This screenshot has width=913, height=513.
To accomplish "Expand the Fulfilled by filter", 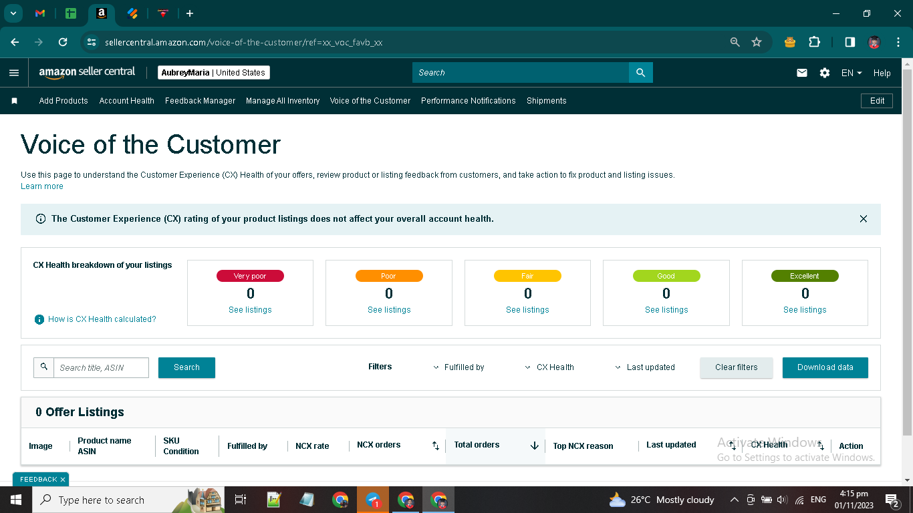I will tap(459, 367).
